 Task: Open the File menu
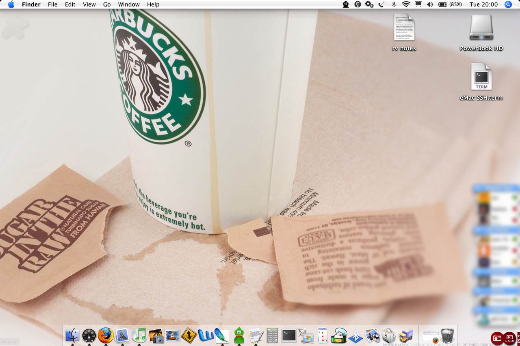(52, 4)
